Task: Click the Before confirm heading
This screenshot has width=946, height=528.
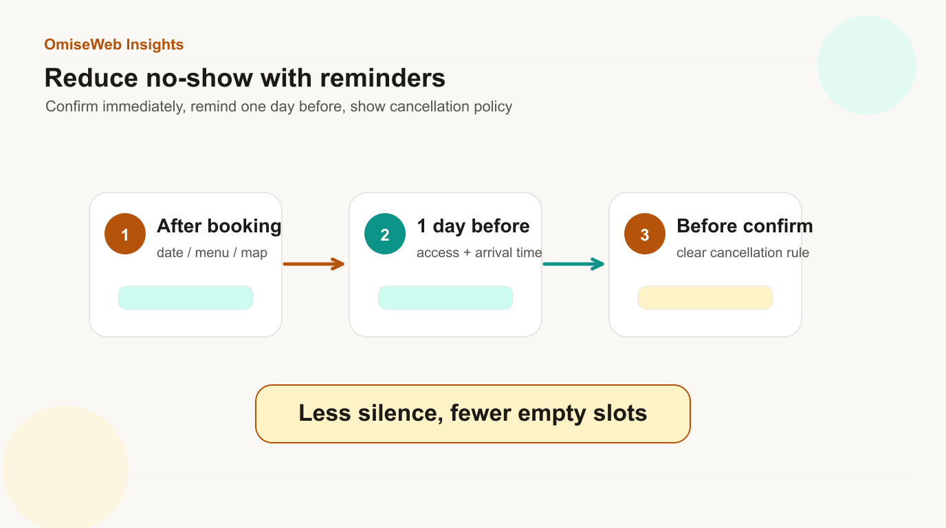Action: (x=745, y=226)
